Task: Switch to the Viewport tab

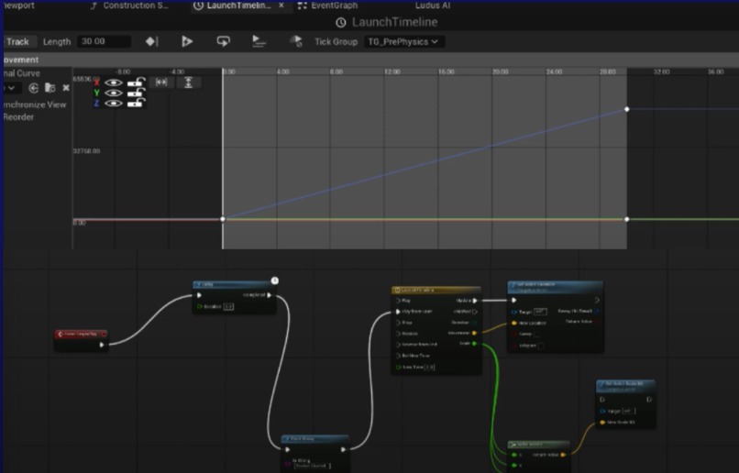Action: pyautogui.click(x=18, y=5)
